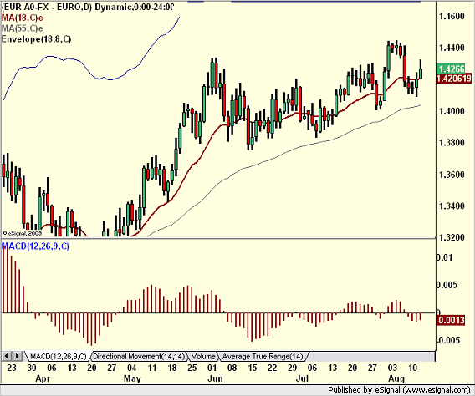Click the 1.4400 price axis label
Image resolution: width=475 pixels, height=396 pixels.
click(452, 48)
